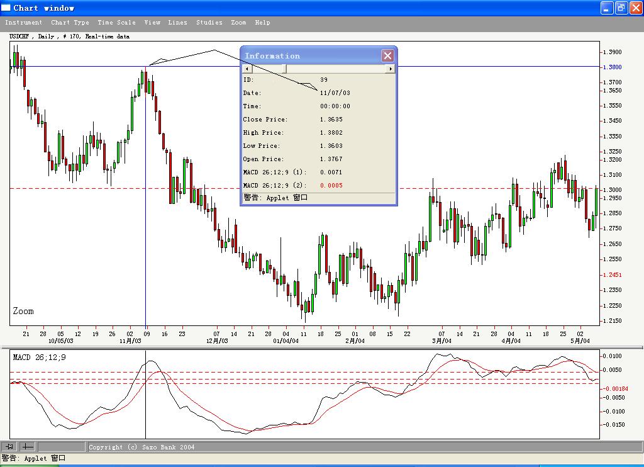The width and height of the screenshot is (644, 467).
Task: Click blue 1.3800 price axis label
Action: [613, 67]
